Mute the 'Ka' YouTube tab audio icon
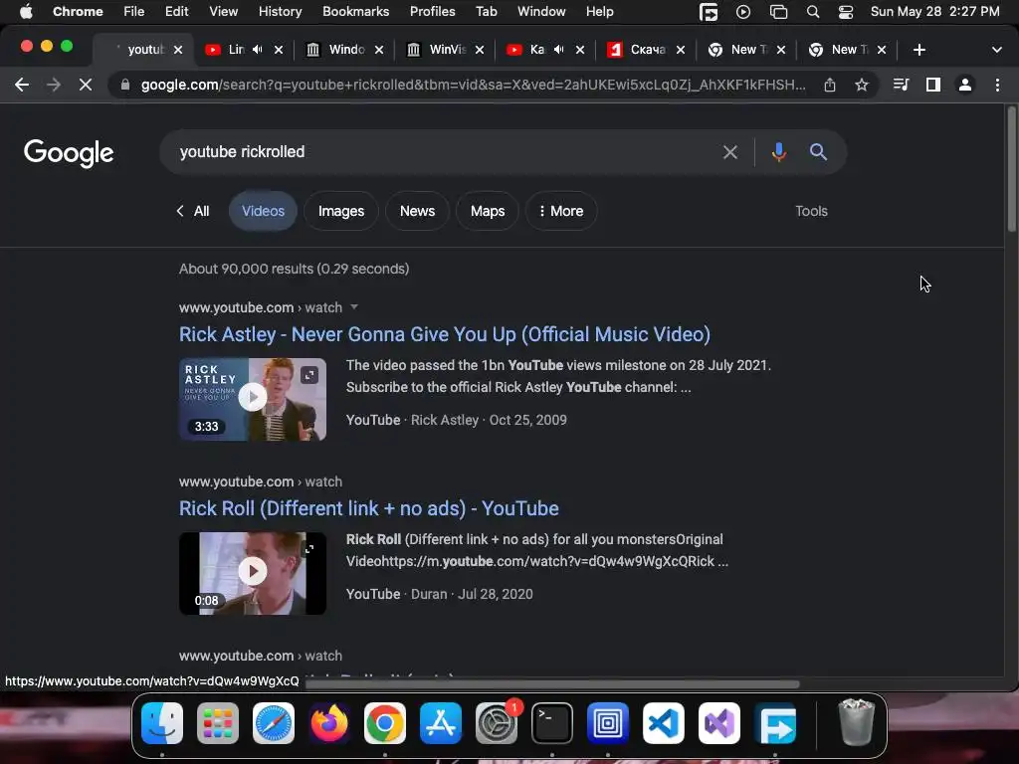This screenshot has height=764, width=1019. click(x=559, y=50)
